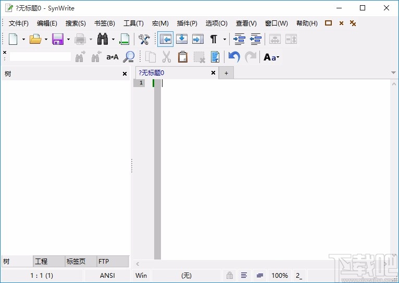The width and height of the screenshot is (399, 283).
Task: Toggle the left side panel
Action: coord(166,39)
